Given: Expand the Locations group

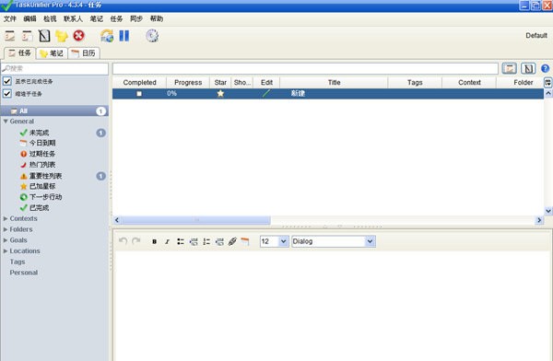Looking at the screenshot, I should 6,251.
